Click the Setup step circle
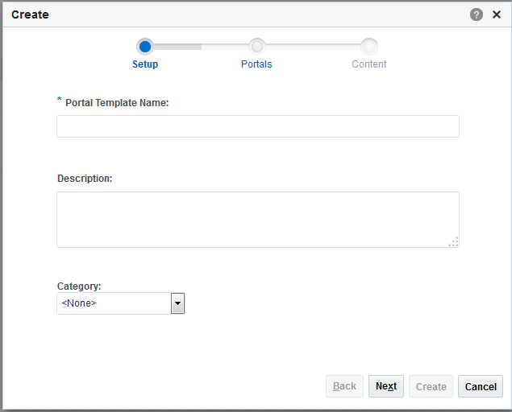Viewport: 512px width, 412px height. [145, 47]
